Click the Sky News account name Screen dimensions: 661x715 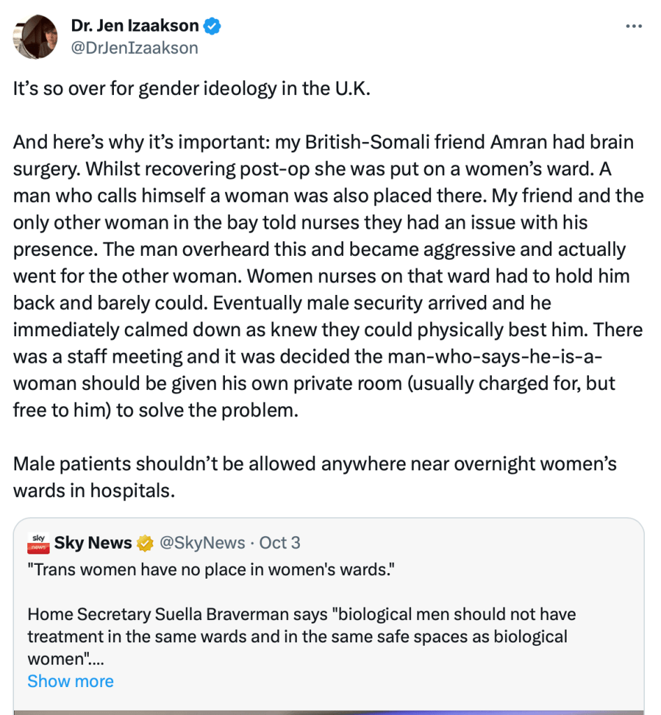coord(93,543)
